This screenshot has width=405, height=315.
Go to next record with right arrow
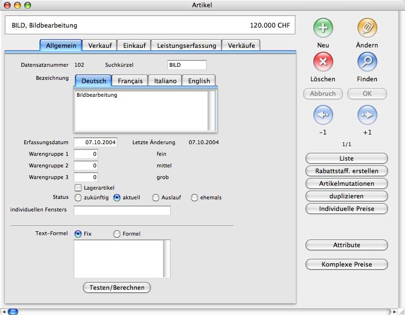pyautogui.click(x=367, y=115)
